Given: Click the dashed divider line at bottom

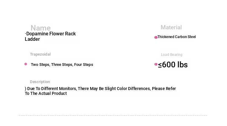Looking at the screenshot, I should (113, 116).
